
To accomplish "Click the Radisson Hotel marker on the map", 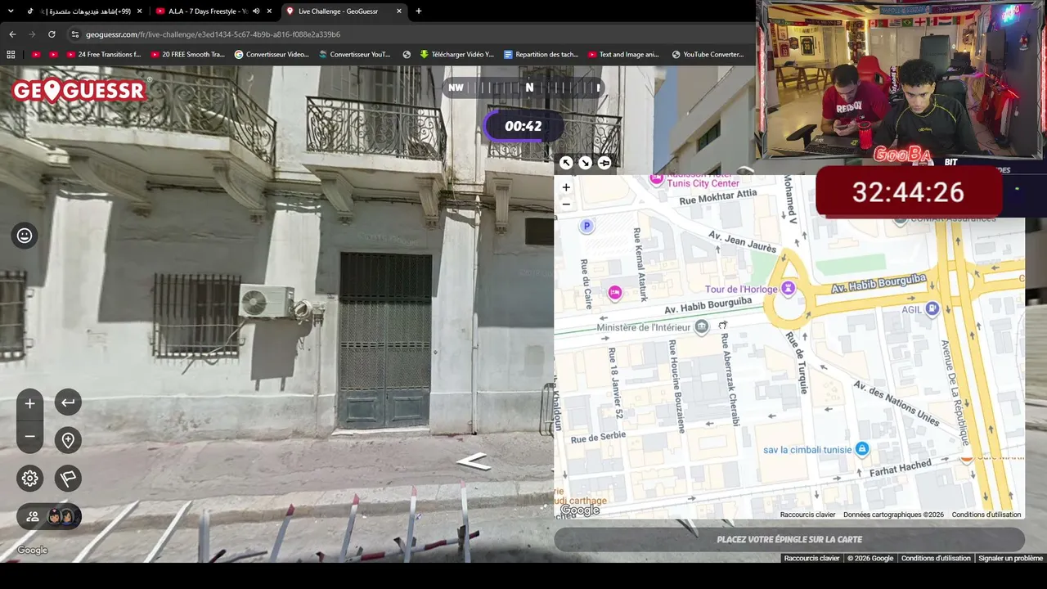I will point(656,178).
